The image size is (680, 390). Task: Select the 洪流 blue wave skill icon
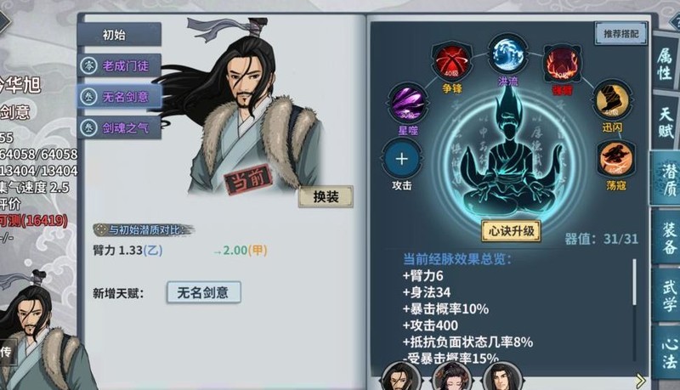coord(507,54)
